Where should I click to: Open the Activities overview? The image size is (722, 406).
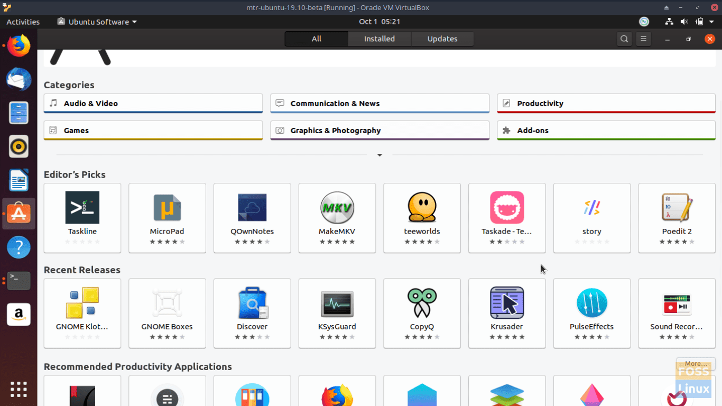[x=23, y=22]
